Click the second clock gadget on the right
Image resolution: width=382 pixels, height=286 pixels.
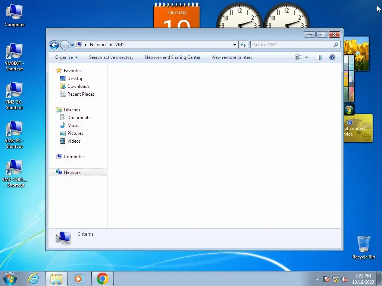click(286, 16)
